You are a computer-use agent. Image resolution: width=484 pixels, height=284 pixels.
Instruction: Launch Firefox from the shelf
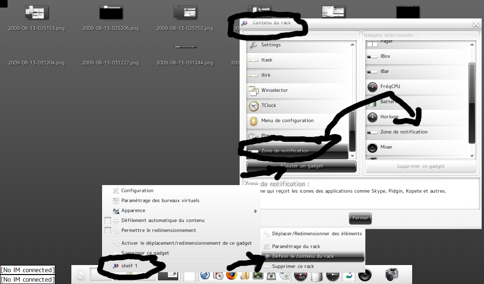231,275
